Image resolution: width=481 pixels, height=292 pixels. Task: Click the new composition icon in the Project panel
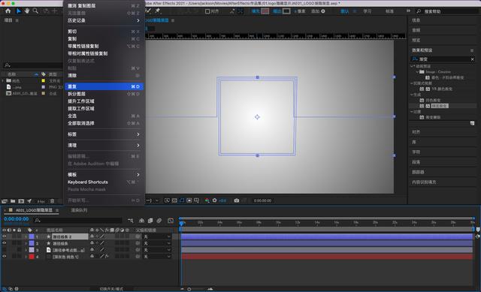click(x=21, y=201)
